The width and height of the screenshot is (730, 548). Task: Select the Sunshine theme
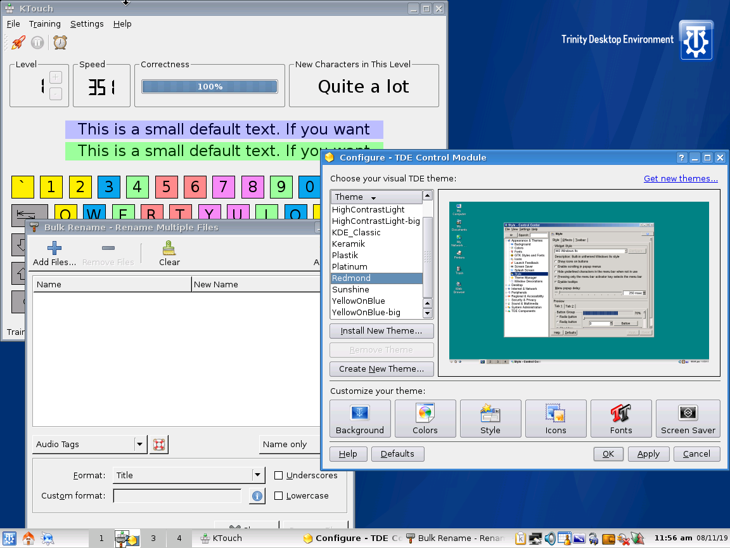376,289
